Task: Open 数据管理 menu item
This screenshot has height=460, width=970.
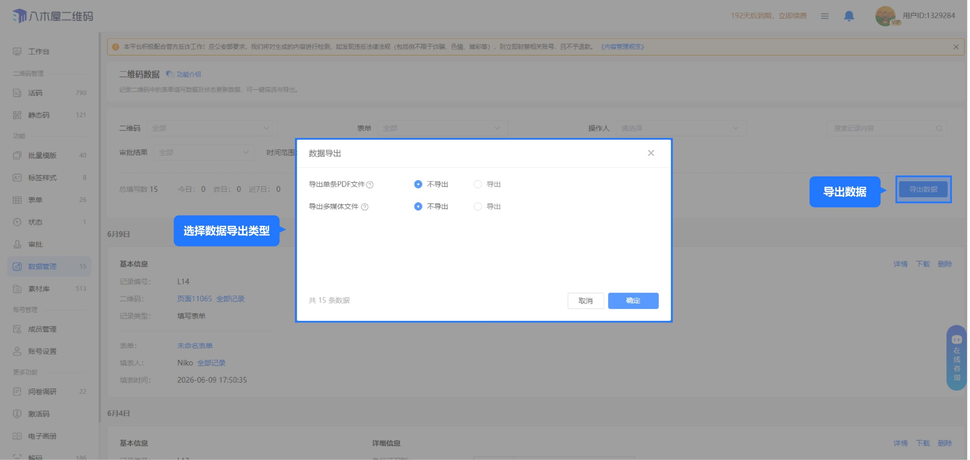Action: pyautogui.click(x=49, y=267)
